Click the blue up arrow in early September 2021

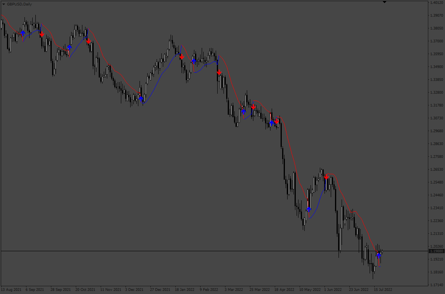tap(23, 33)
